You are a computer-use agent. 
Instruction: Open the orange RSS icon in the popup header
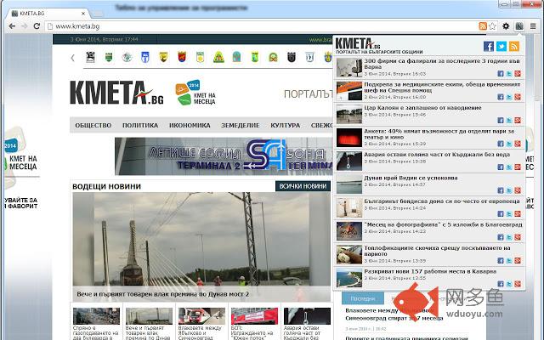click(514, 46)
